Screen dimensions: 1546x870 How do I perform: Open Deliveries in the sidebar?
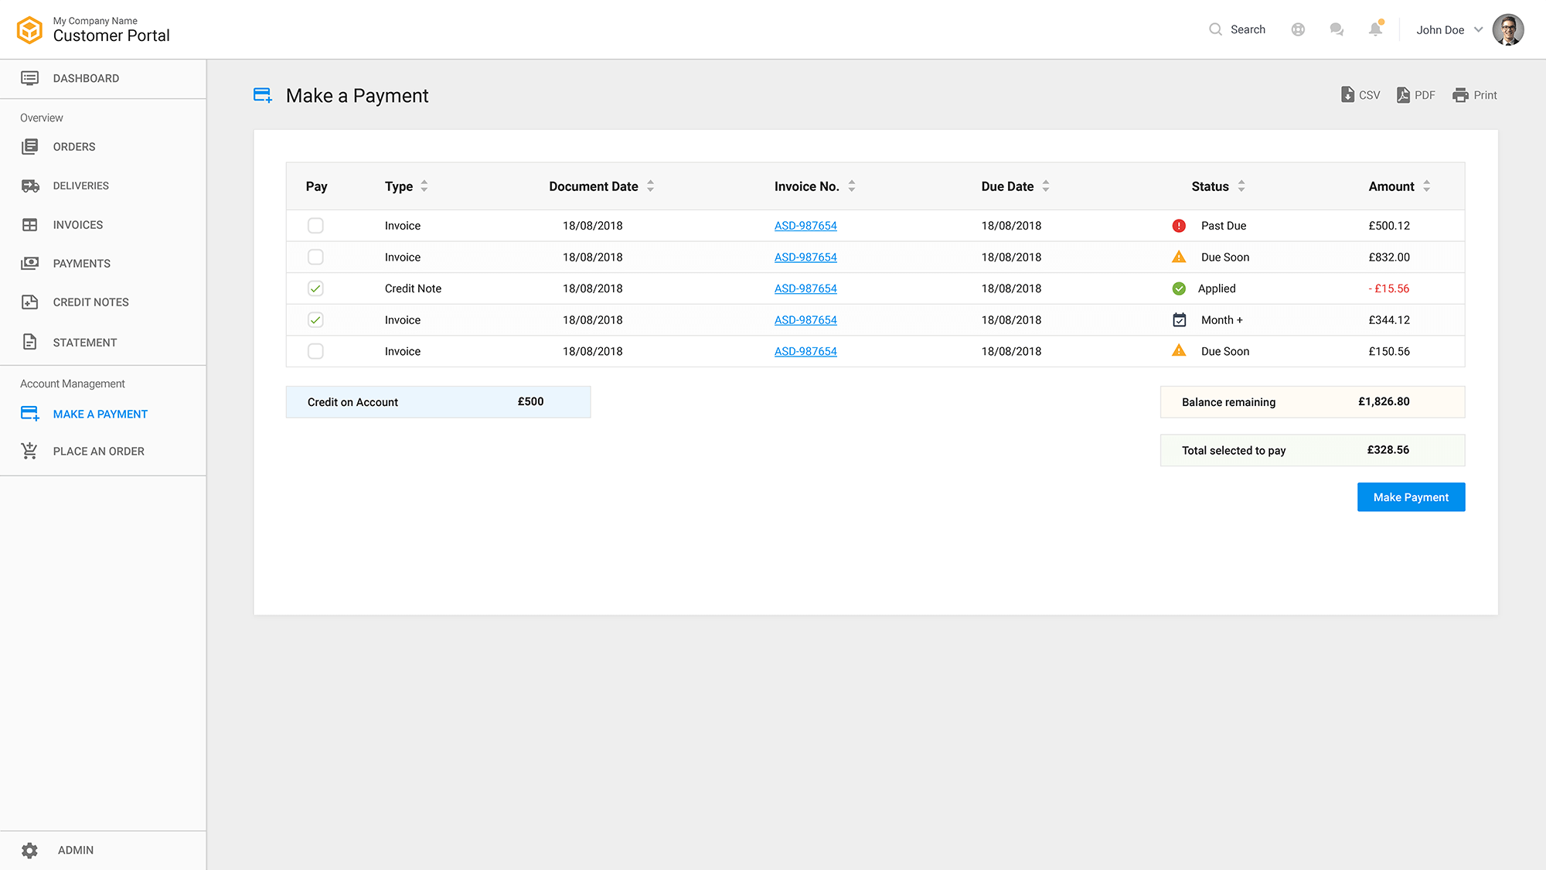81,186
